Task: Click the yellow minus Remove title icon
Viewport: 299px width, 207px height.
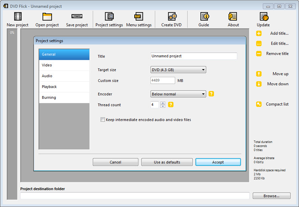Action: [259, 54]
